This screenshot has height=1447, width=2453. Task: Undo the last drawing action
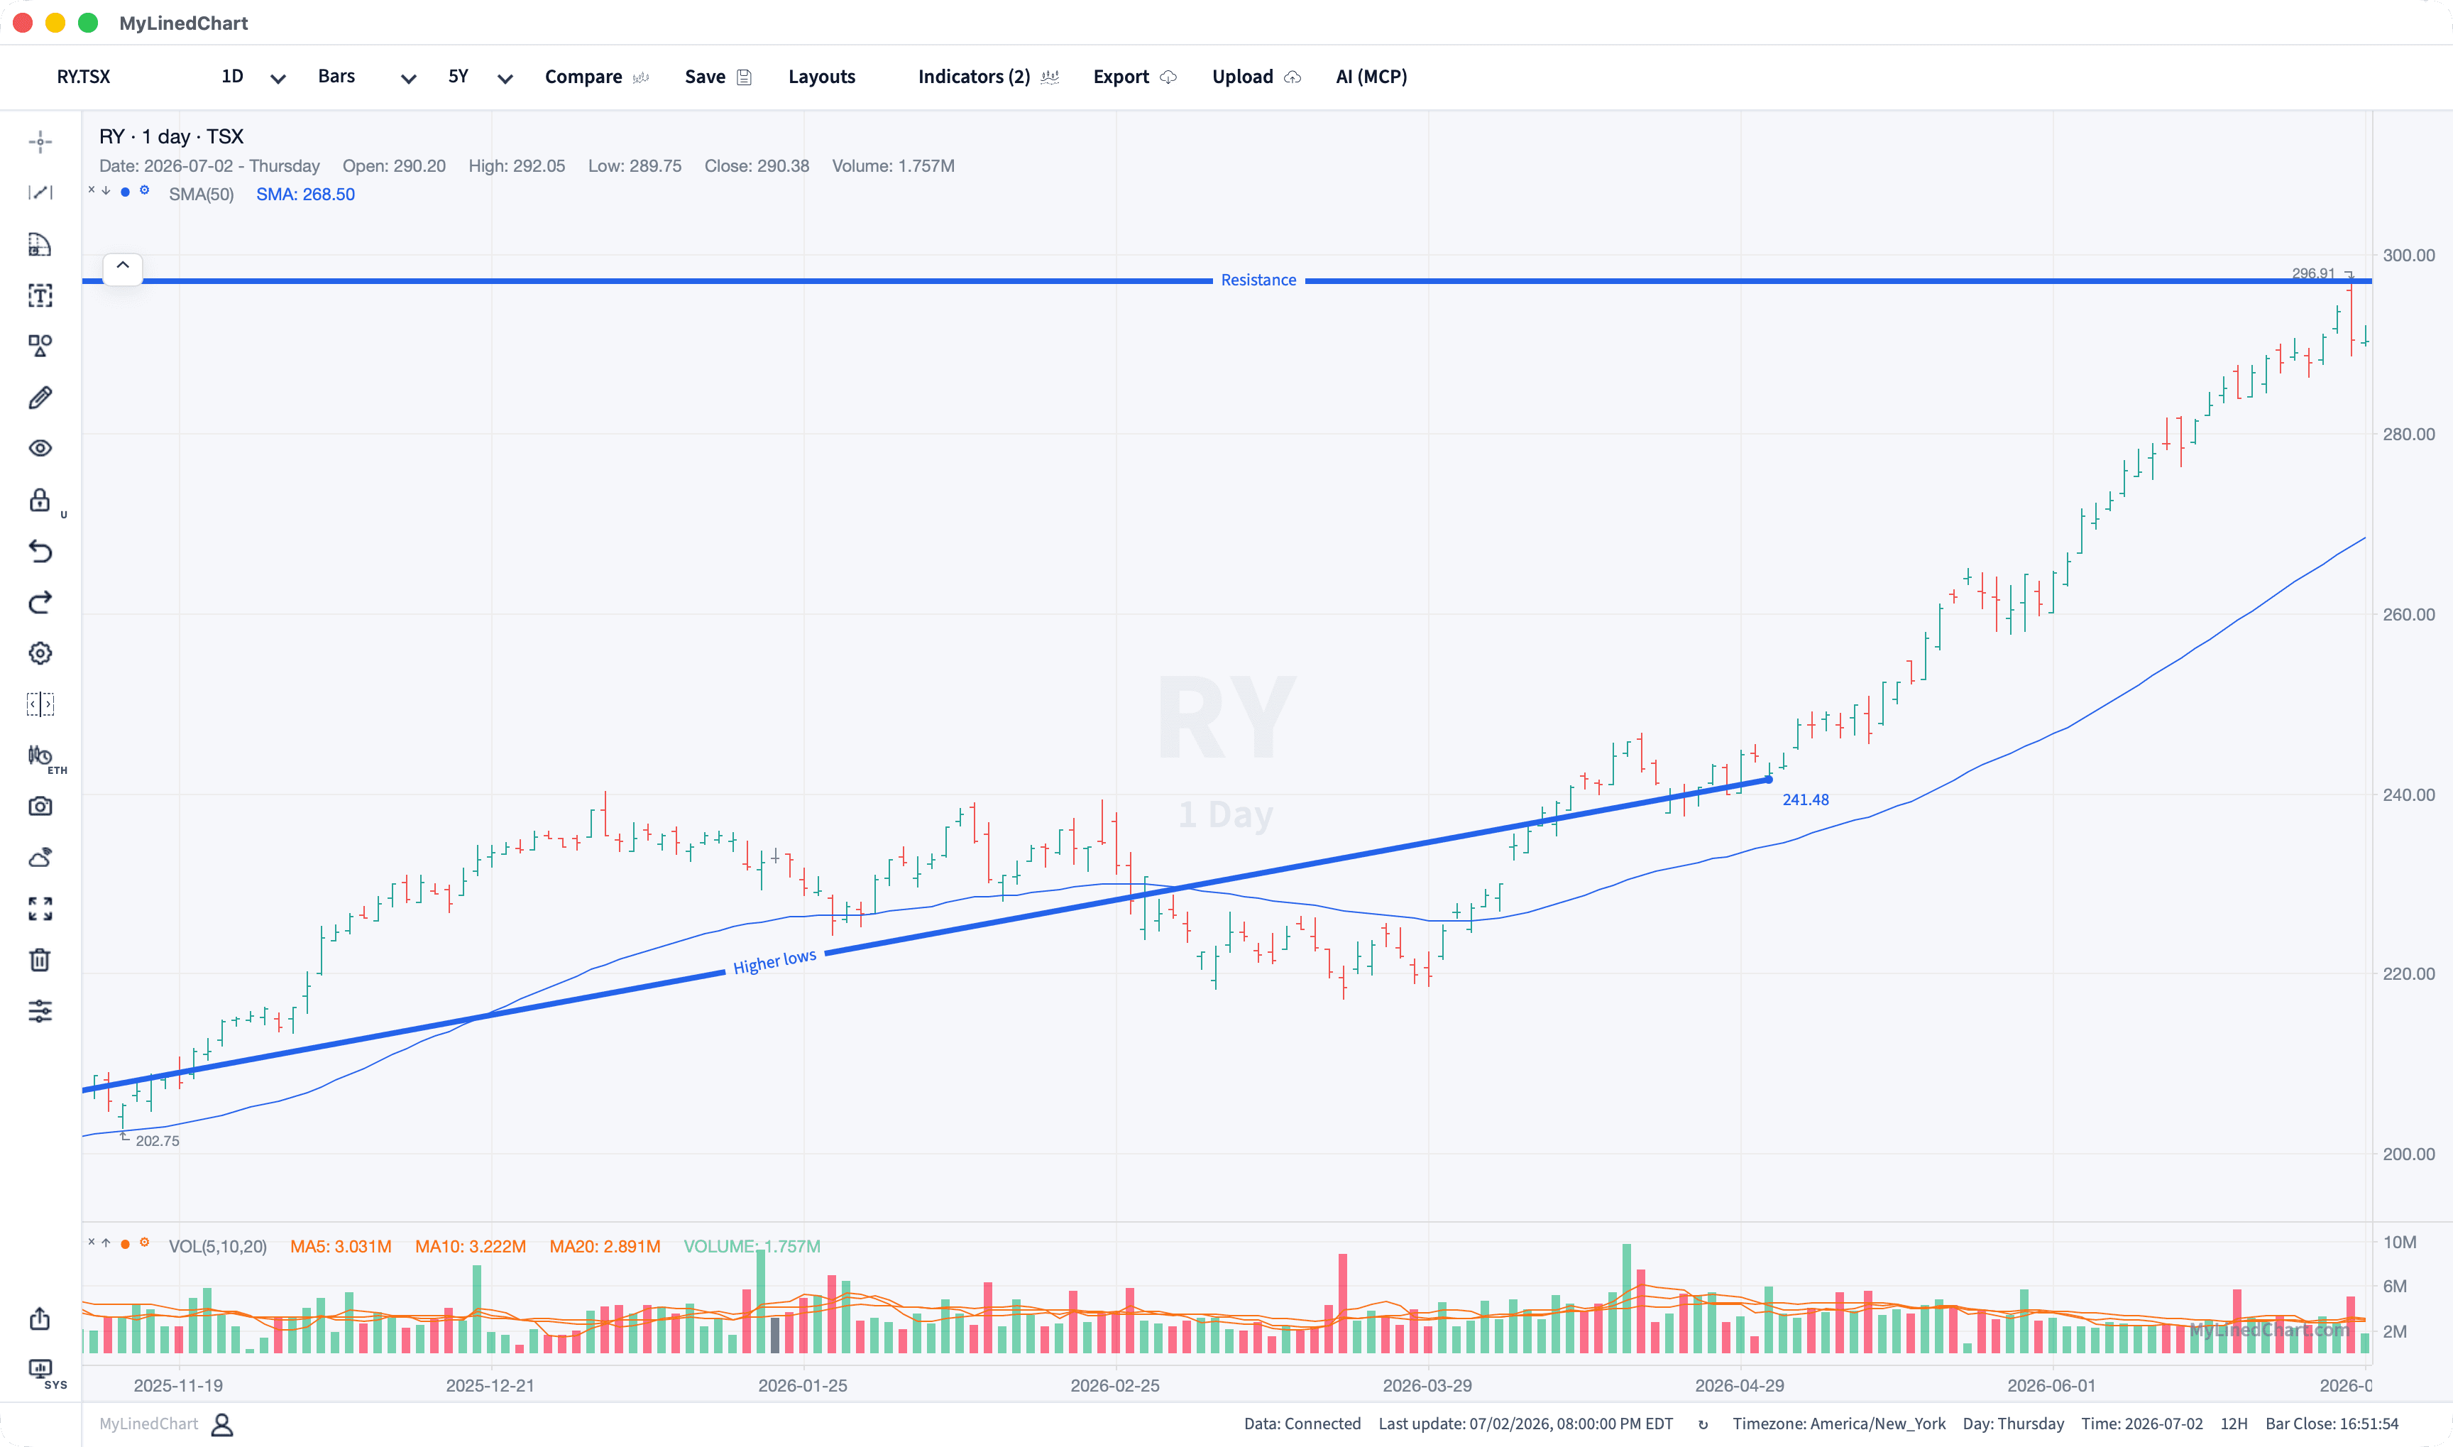coord(40,552)
